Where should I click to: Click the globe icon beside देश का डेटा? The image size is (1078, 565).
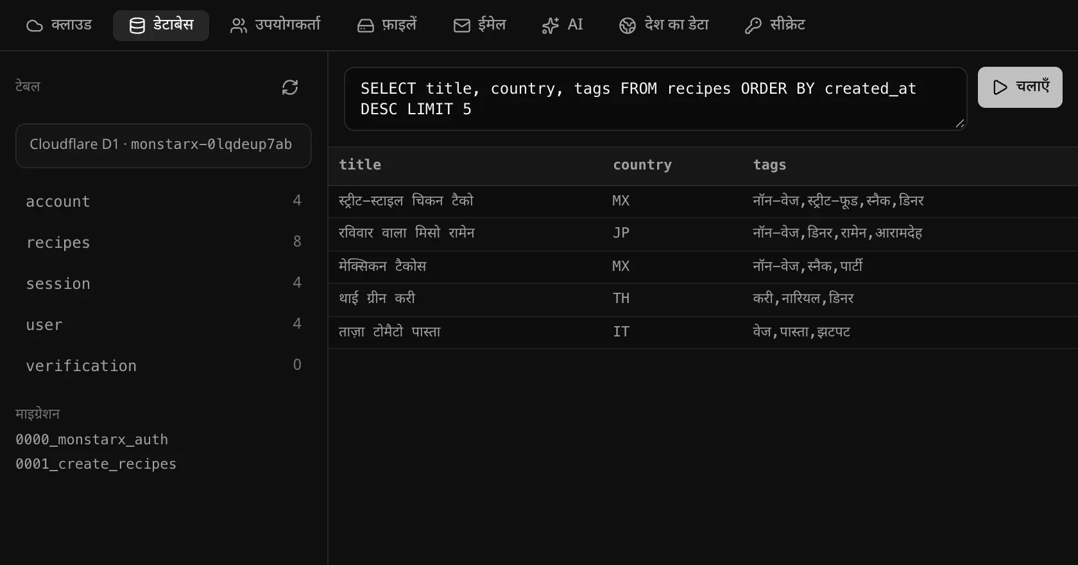(x=628, y=26)
